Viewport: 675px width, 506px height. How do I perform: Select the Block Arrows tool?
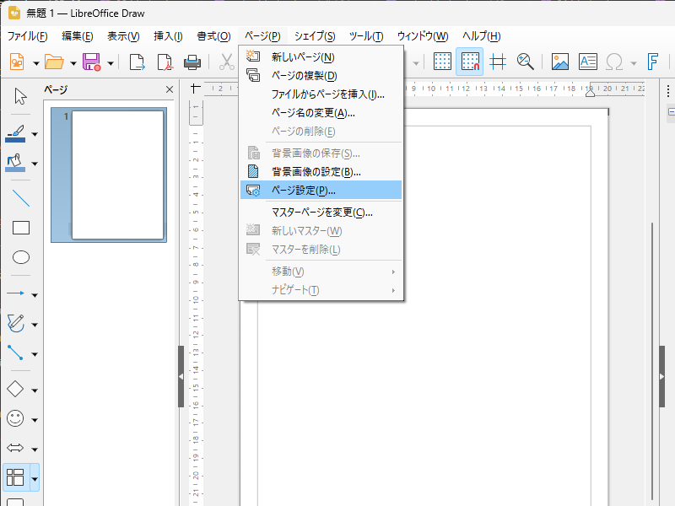(x=15, y=448)
